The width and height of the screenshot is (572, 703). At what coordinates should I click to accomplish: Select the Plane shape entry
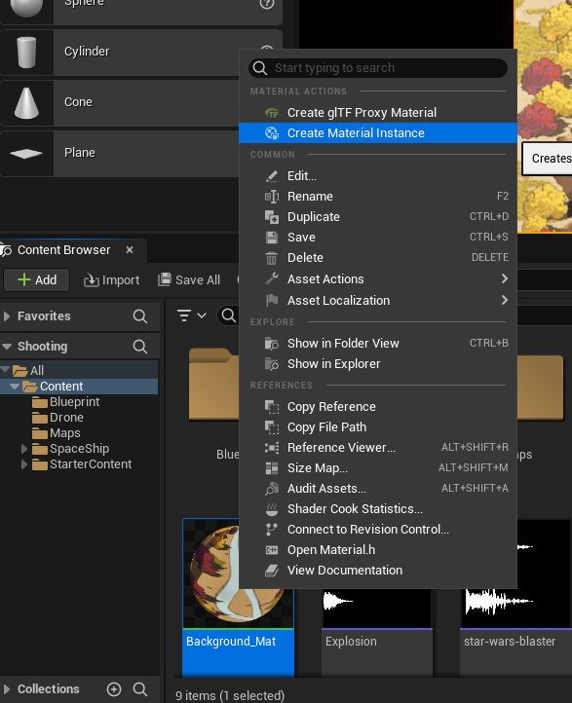click(119, 154)
